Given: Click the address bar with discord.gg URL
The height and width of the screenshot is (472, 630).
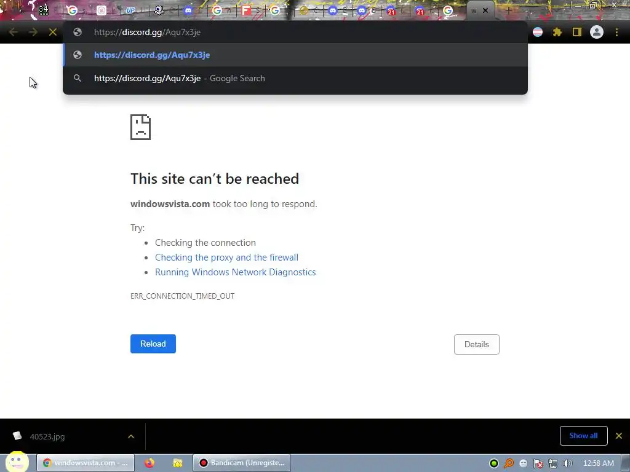Looking at the screenshot, I should [x=295, y=32].
